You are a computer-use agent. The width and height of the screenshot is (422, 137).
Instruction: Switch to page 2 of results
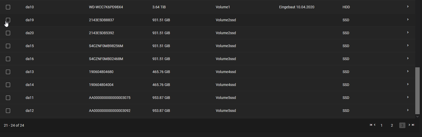coord(392,125)
